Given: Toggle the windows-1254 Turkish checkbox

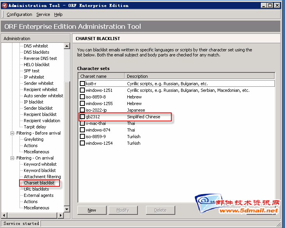Looking at the screenshot, I should [x=82, y=143].
